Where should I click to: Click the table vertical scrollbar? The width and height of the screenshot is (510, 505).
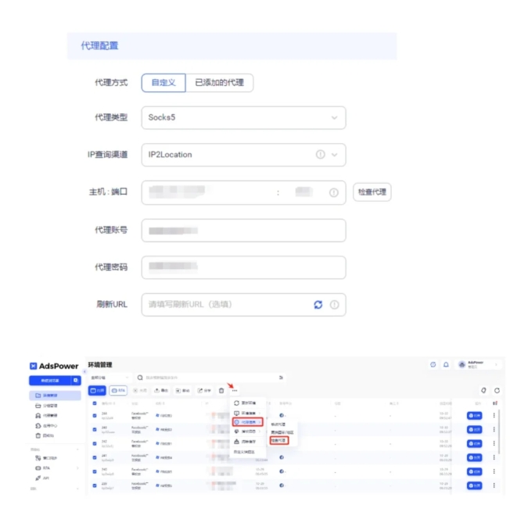(499, 432)
